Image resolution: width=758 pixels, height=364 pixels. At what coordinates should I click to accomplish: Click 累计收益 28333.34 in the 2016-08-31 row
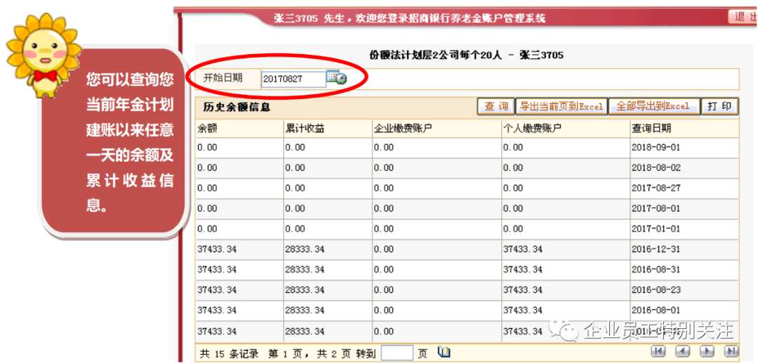[x=305, y=270]
